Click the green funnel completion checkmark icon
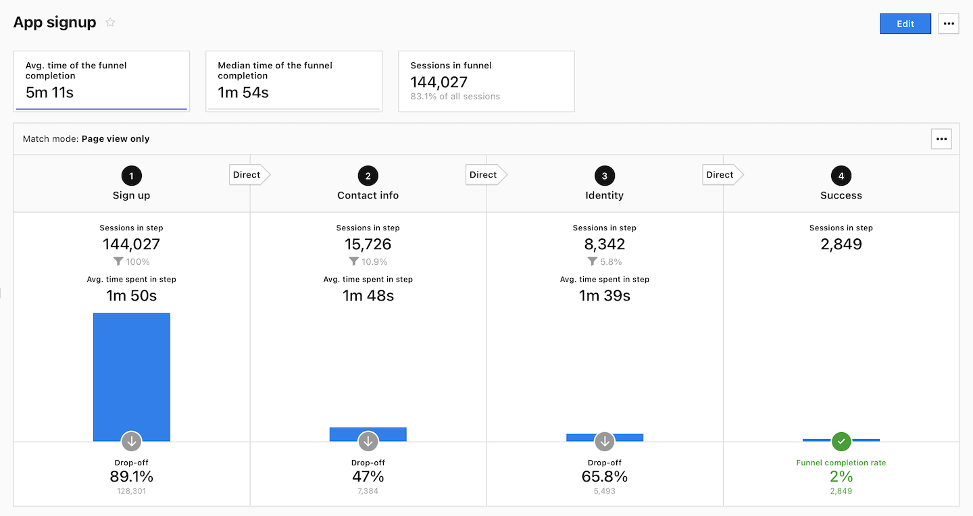Viewport: 973px width, 516px height. (x=841, y=442)
